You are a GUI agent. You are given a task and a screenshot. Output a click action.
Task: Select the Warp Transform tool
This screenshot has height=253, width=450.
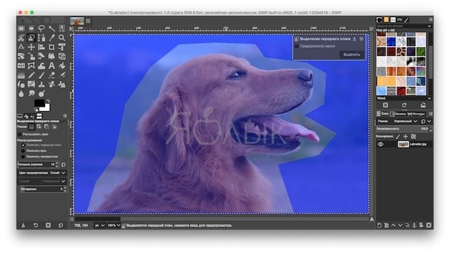click(41, 66)
